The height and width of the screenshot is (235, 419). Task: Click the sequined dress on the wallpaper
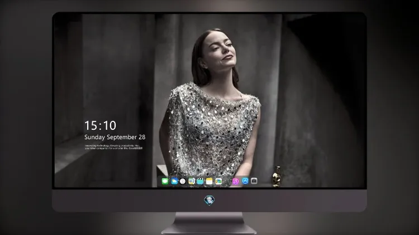point(211,130)
